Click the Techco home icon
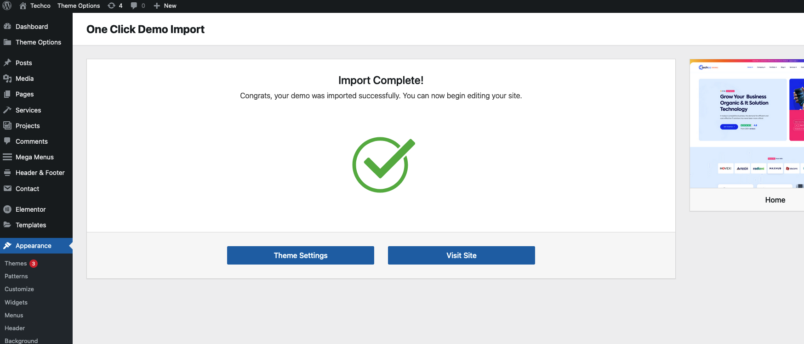The width and height of the screenshot is (804, 344). [x=23, y=6]
